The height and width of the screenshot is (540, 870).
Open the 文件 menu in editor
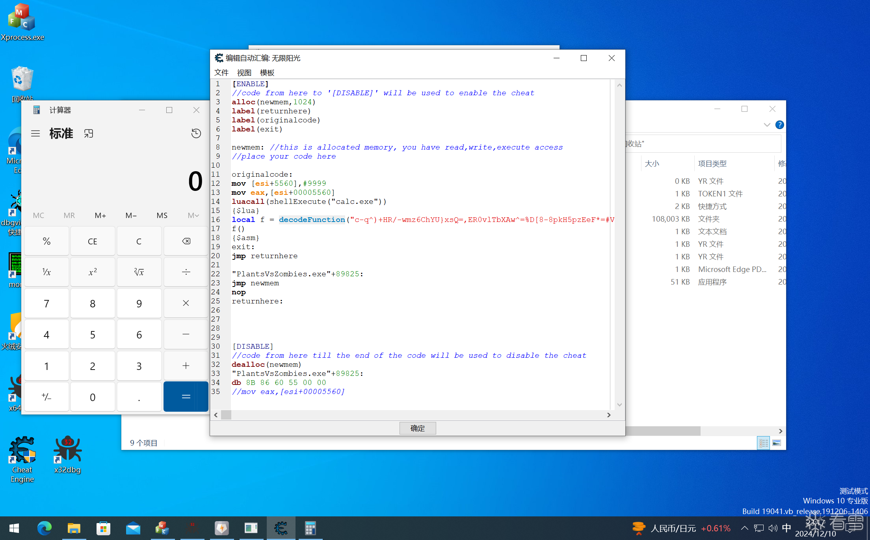coord(221,72)
